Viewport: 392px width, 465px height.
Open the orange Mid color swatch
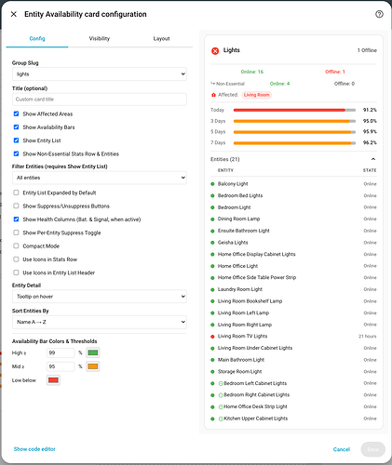click(x=93, y=366)
